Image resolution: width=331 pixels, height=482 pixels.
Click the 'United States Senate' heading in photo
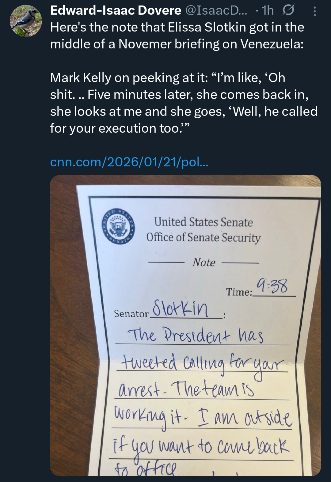(x=204, y=222)
